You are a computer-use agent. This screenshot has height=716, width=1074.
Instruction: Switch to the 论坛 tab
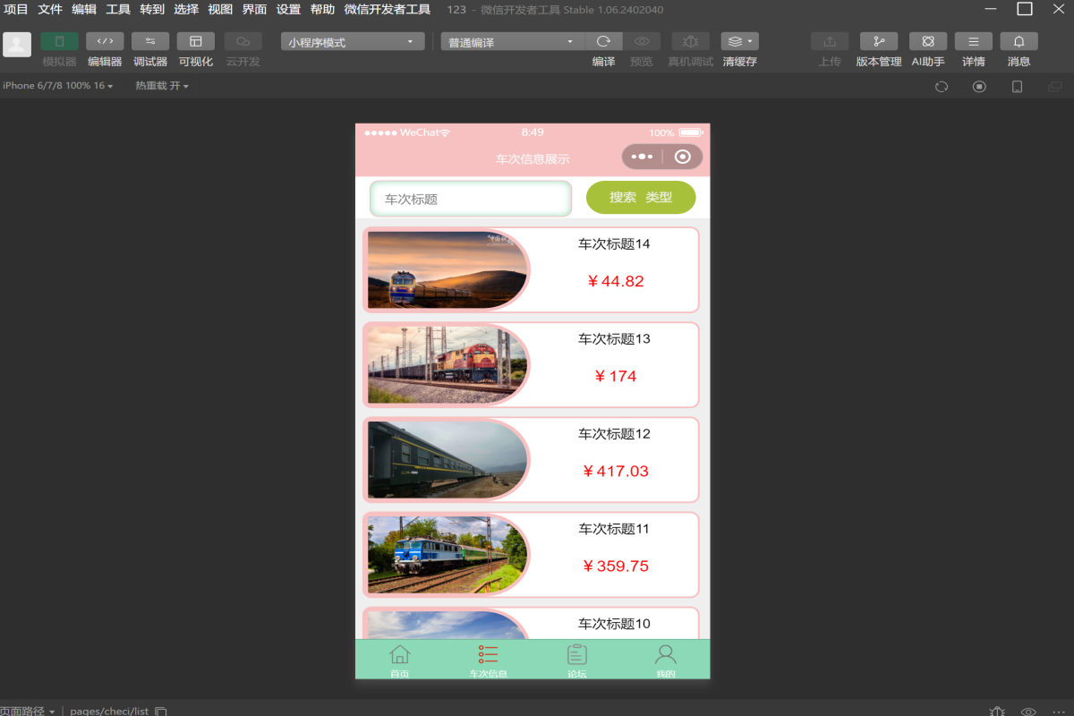(577, 661)
